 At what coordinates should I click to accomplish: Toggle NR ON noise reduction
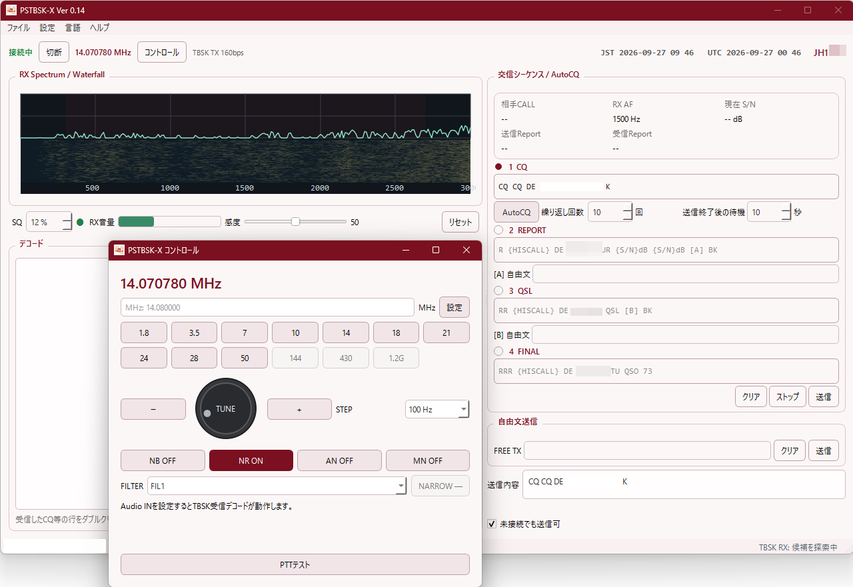click(251, 460)
